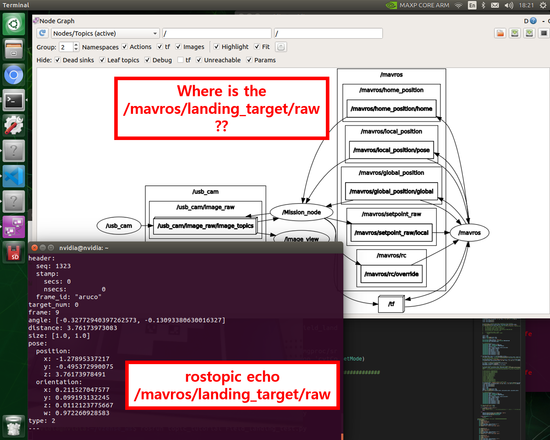Refresh the ROS node graph
550x440 pixels.
click(x=42, y=33)
